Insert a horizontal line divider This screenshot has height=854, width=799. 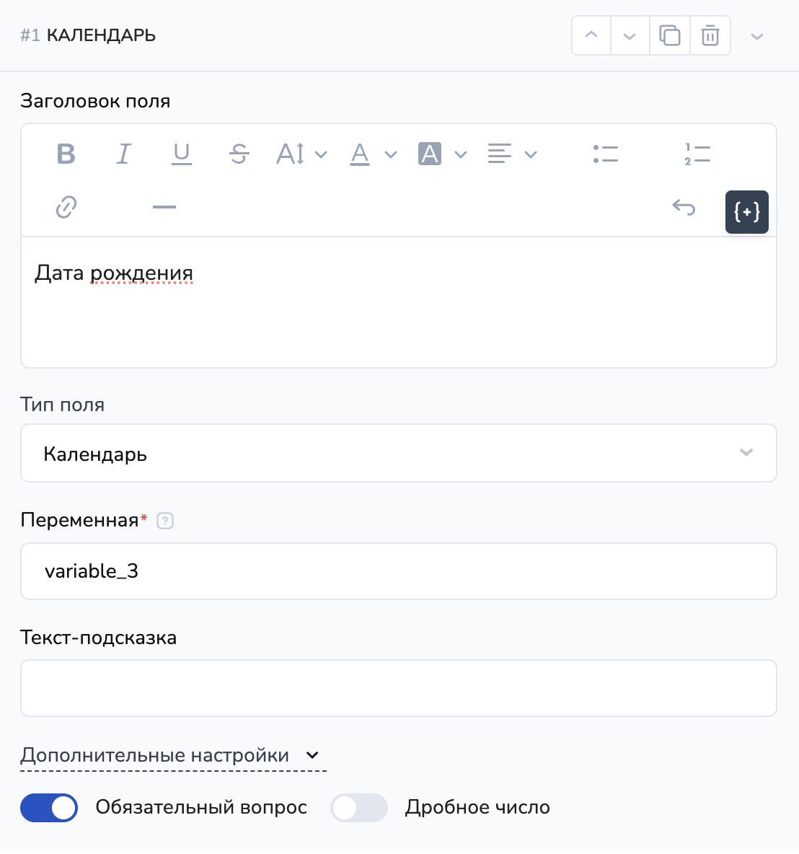pyautogui.click(x=164, y=207)
